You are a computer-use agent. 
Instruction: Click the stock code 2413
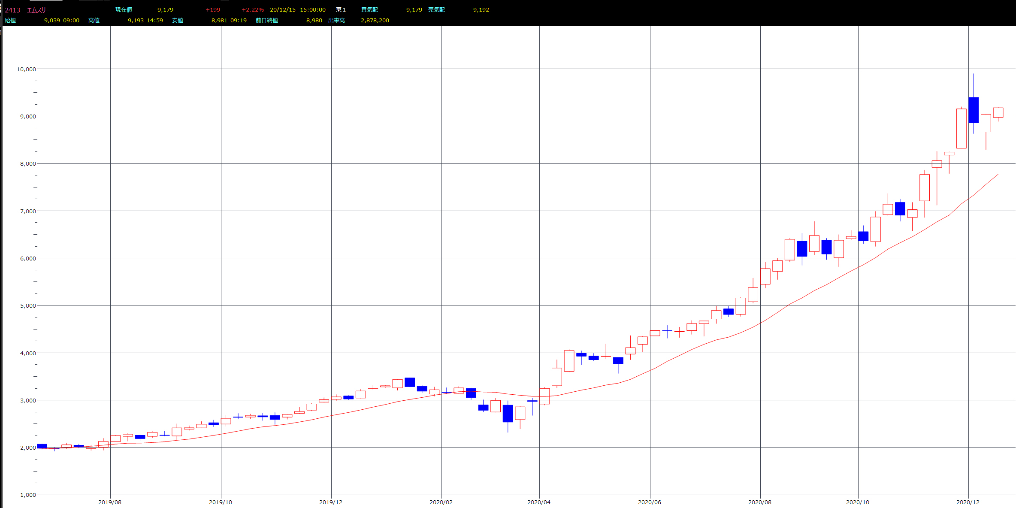tap(12, 10)
